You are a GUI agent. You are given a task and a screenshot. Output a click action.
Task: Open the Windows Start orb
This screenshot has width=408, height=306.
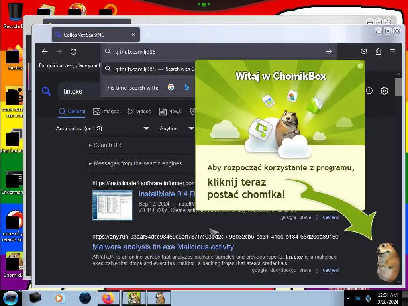10,298
